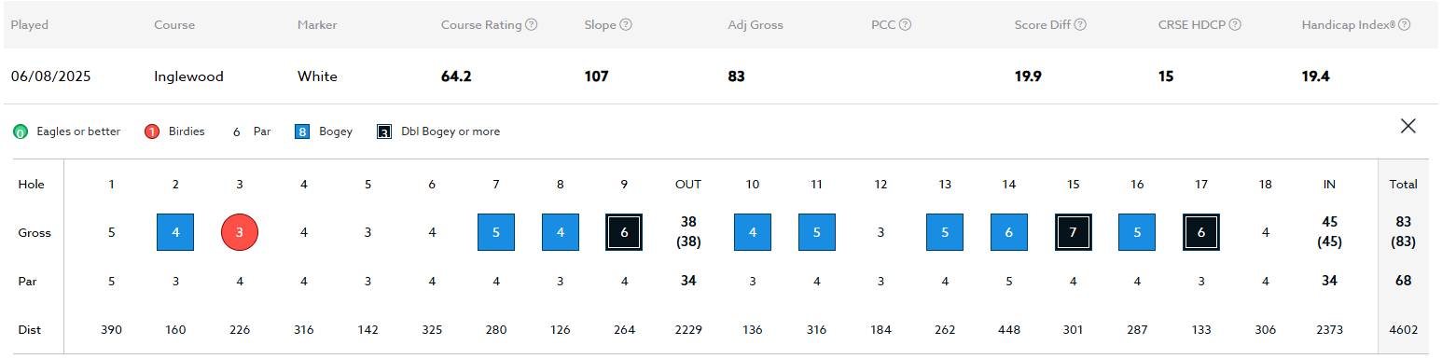Show the Score Diff help icon info
The height and width of the screenshot is (359, 1442).
coord(1079,25)
